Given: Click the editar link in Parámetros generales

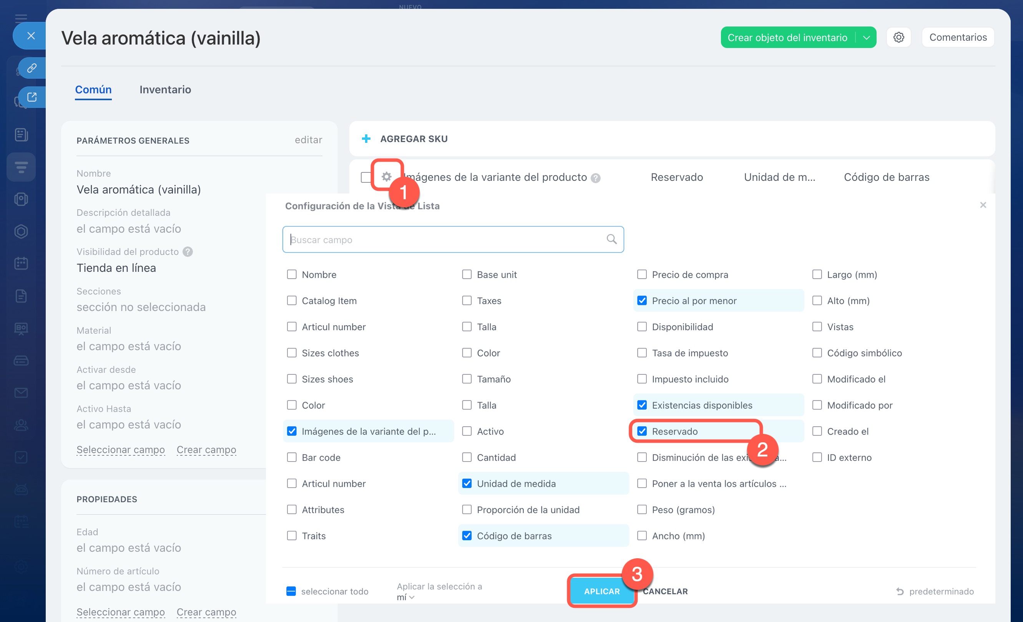Looking at the screenshot, I should tap(308, 140).
